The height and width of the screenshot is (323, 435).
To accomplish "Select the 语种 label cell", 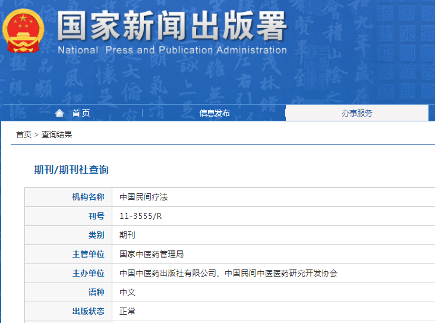I will 68,292.
